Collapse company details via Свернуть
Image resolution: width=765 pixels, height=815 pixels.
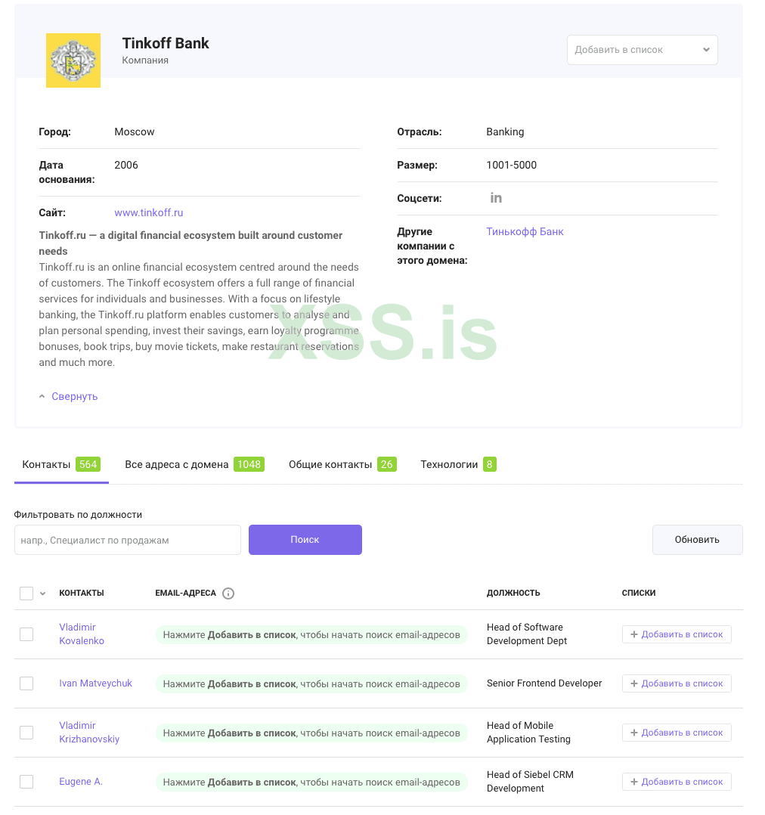point(74,397)
